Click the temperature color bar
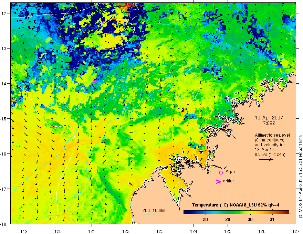 (236, 212)
